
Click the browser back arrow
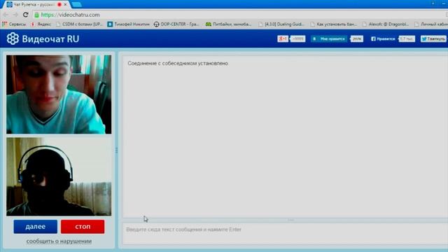coord(6,15)
